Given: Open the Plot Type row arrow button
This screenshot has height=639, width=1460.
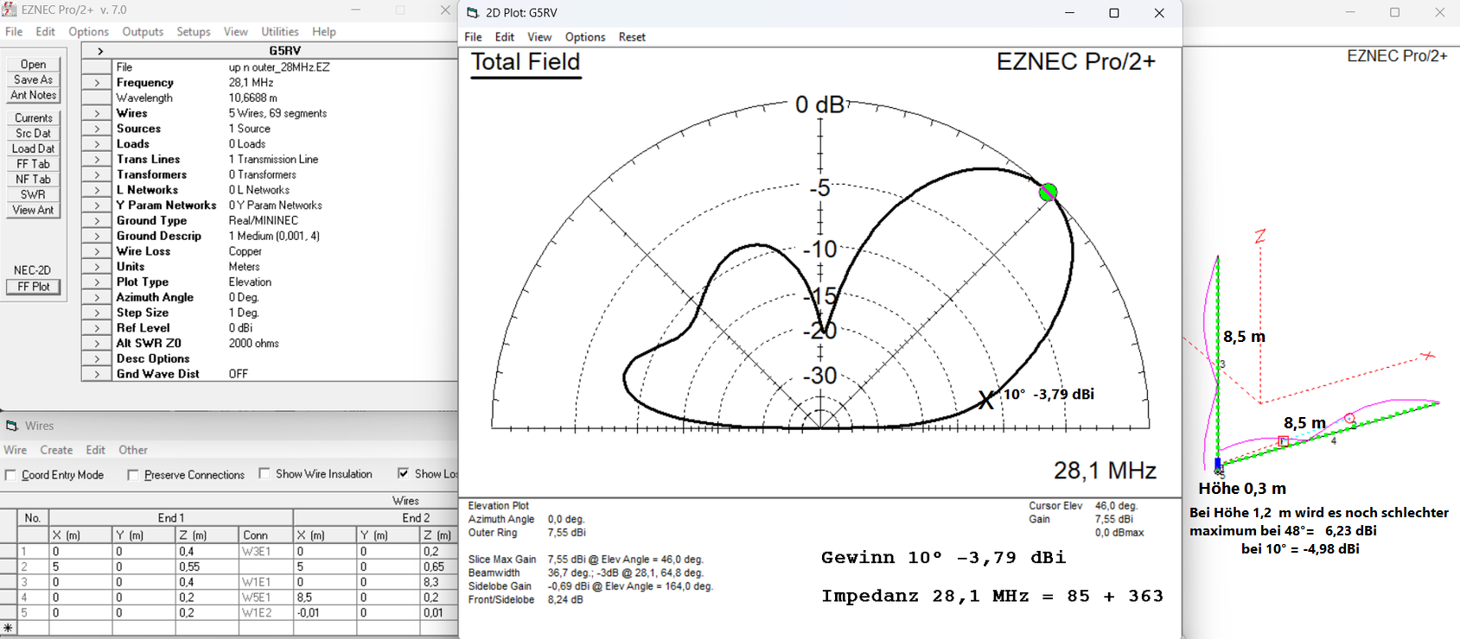Looking at the screenshot, I should pos(97,282).
